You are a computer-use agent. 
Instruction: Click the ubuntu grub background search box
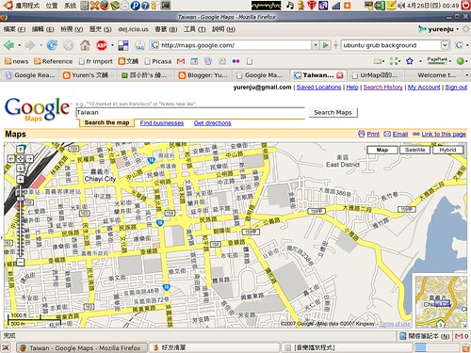click(x=391, y=45)
